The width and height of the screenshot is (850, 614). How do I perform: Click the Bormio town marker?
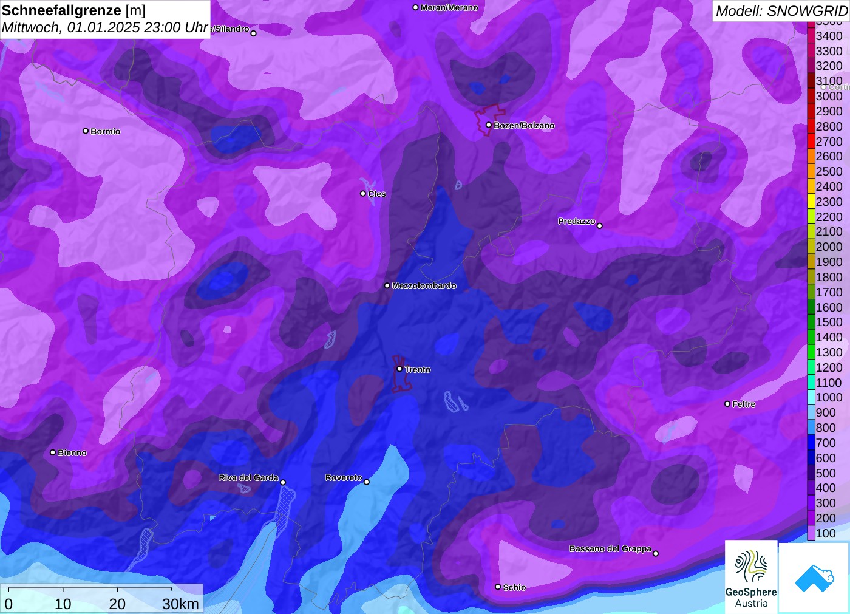click(86, 131)
